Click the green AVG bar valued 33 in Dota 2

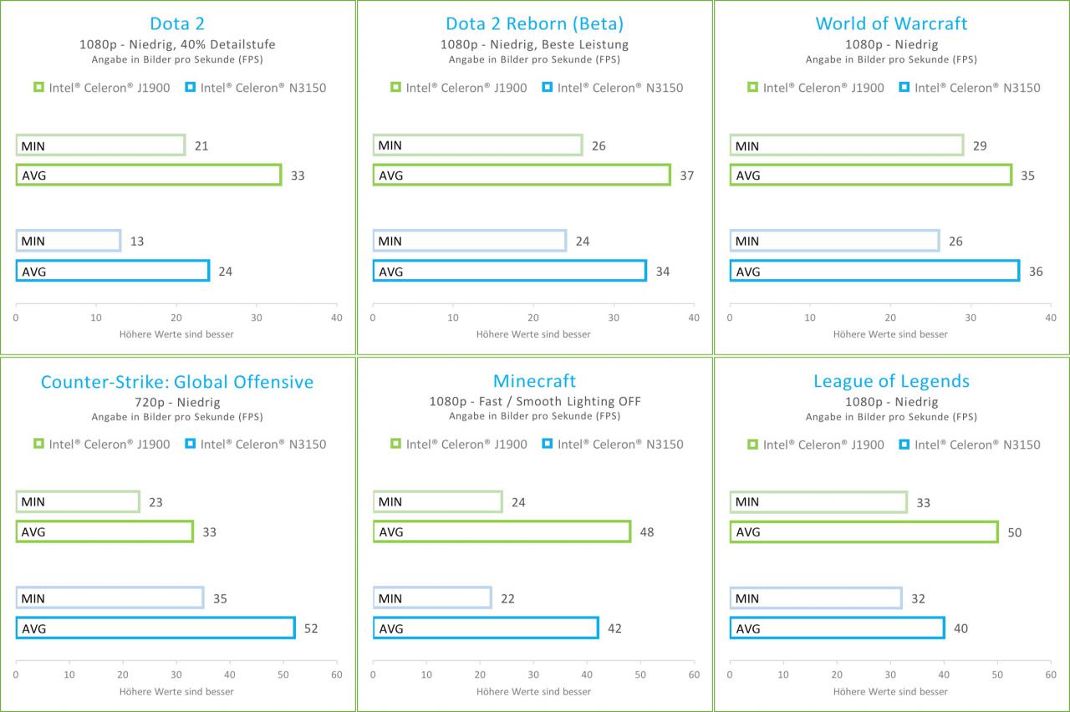(149, 175)
